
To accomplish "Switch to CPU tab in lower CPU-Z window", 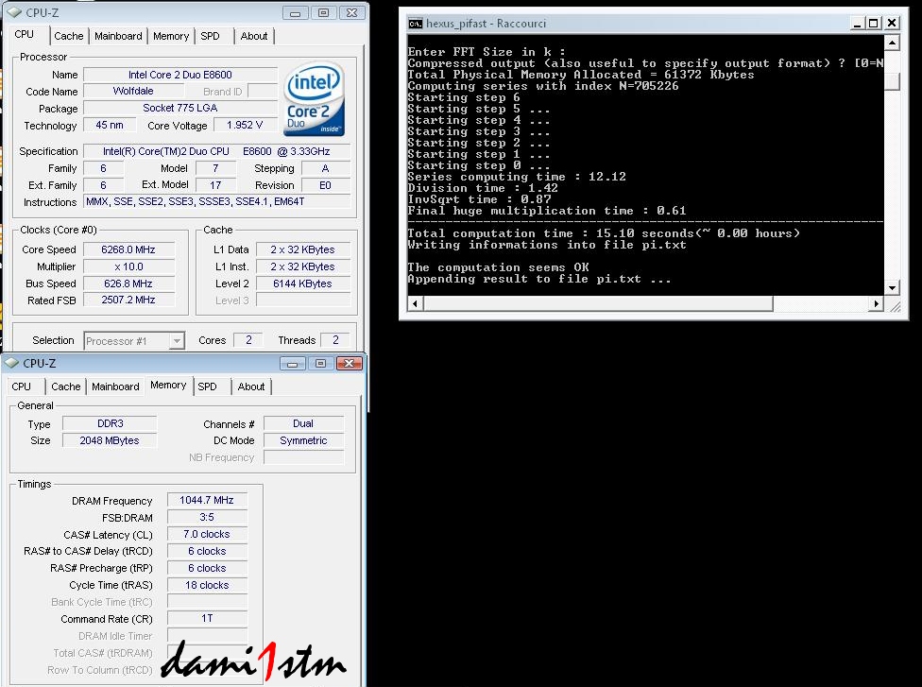I will [21, 386].
